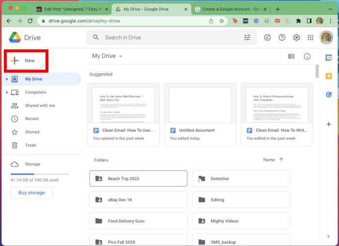The width and height of the screenshot is (339, 246).
Task: Select the eBay Dec 18 folder
Action: coord(138,200)
